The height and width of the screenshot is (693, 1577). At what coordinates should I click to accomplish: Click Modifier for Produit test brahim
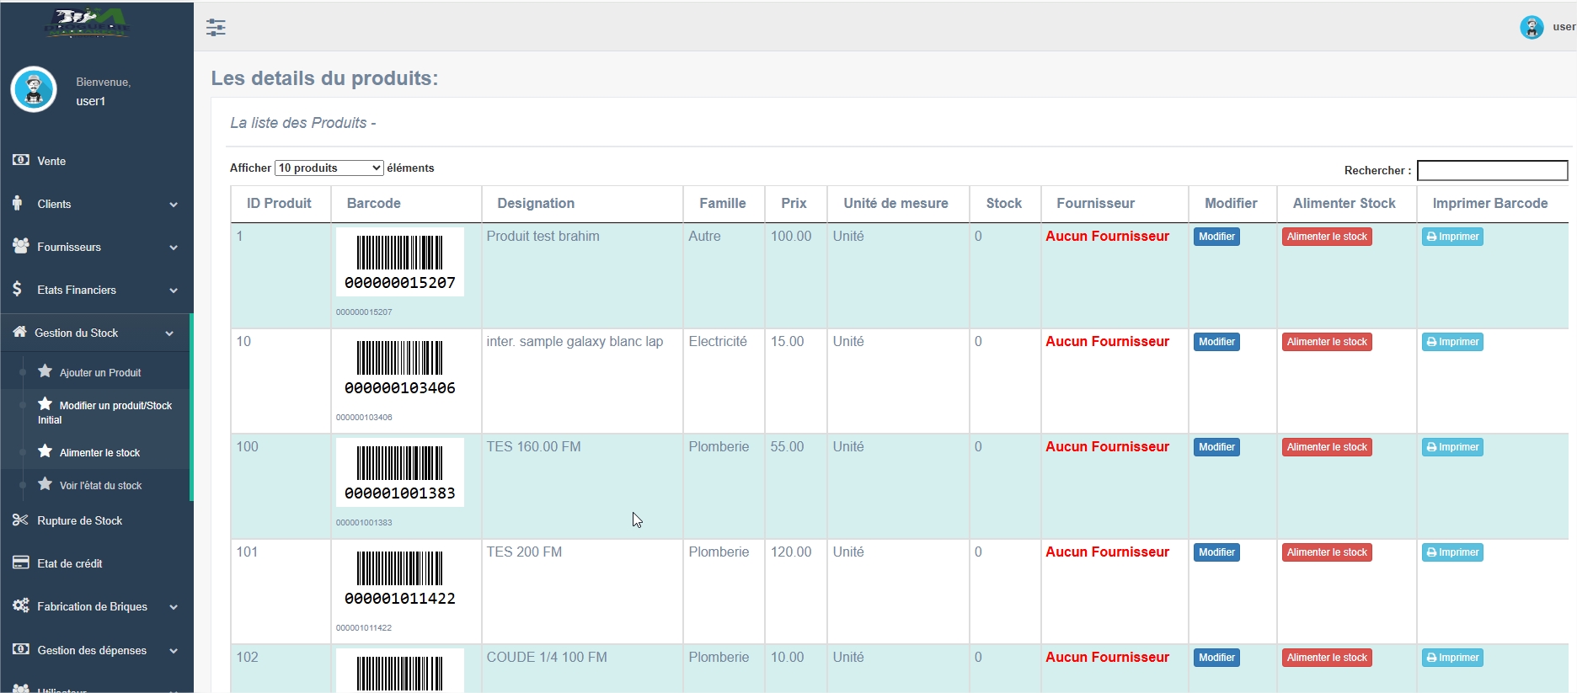tap(1216, 237)
